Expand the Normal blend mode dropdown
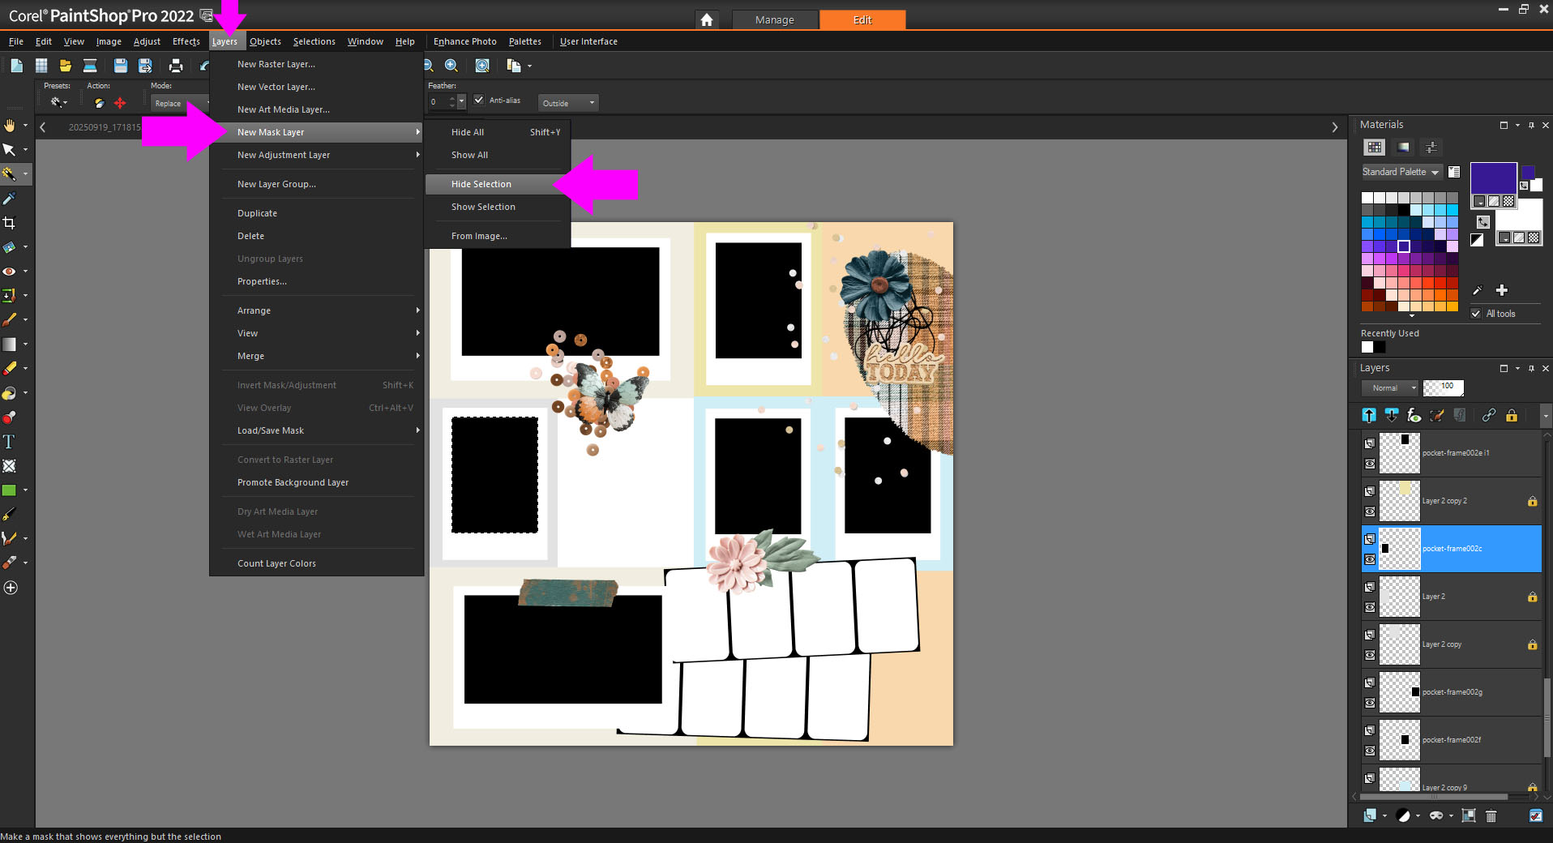 (x=1390, y=387)
